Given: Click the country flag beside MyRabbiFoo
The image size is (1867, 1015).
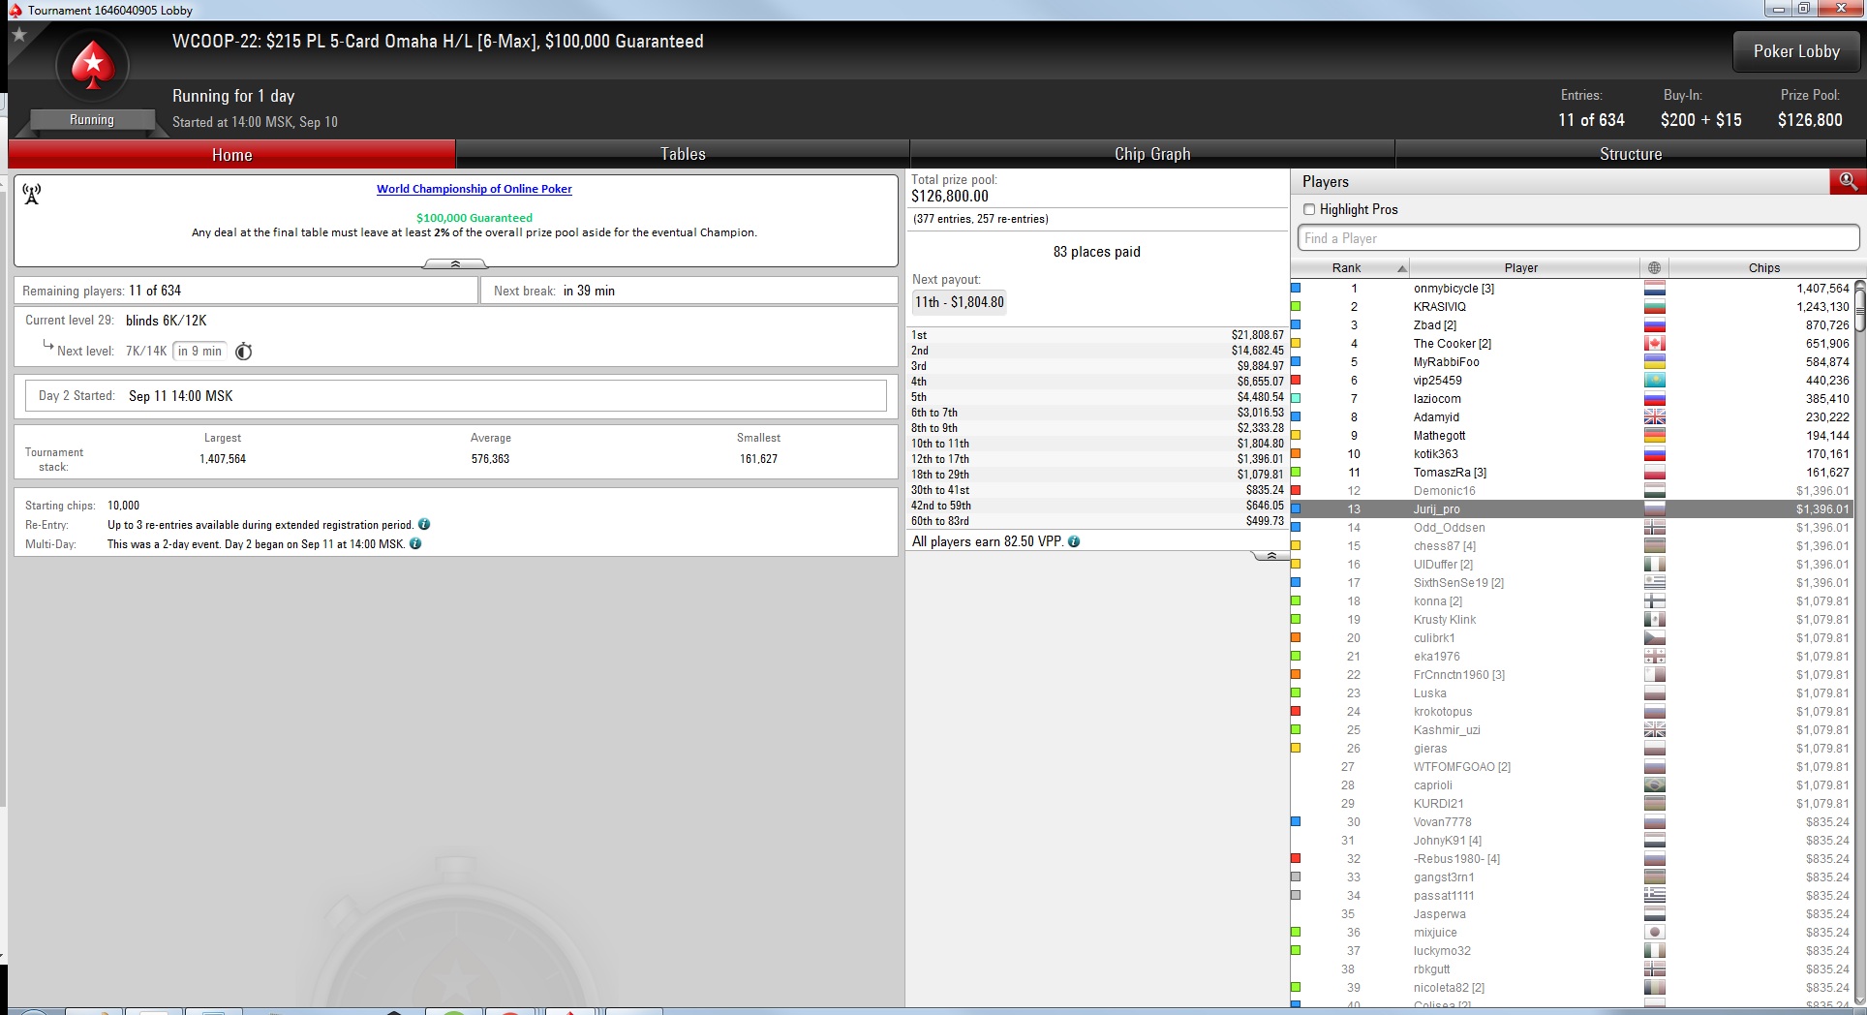Looking at the screenshot, I should coord(1655,362).
